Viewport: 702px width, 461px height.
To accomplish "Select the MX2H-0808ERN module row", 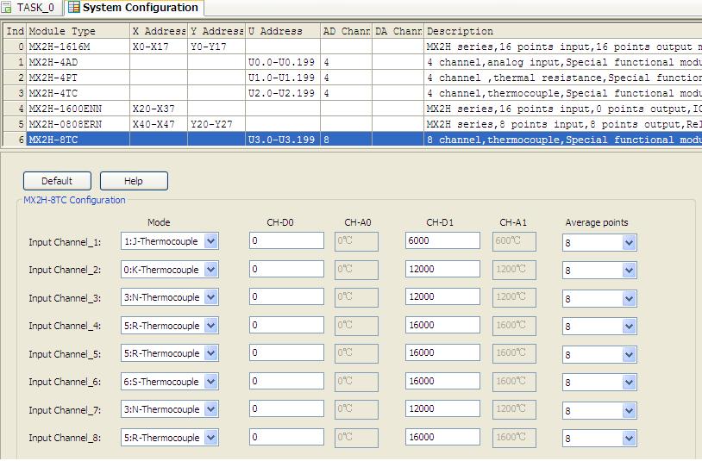I will point(353,124).
